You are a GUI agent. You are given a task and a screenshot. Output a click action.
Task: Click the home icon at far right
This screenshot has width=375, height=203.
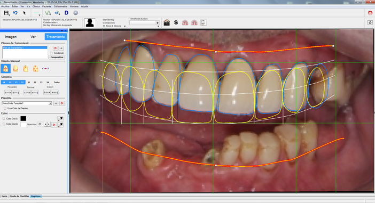pos(370,23)
